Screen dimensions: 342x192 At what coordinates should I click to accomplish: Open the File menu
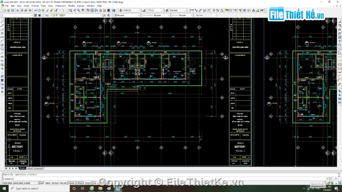tap(7, 6)
